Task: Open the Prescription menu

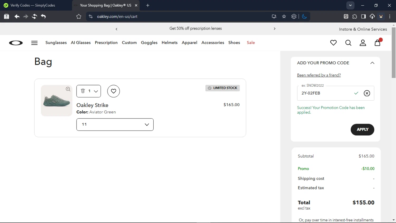Action: pyautogui.click(x=106, y=43)
